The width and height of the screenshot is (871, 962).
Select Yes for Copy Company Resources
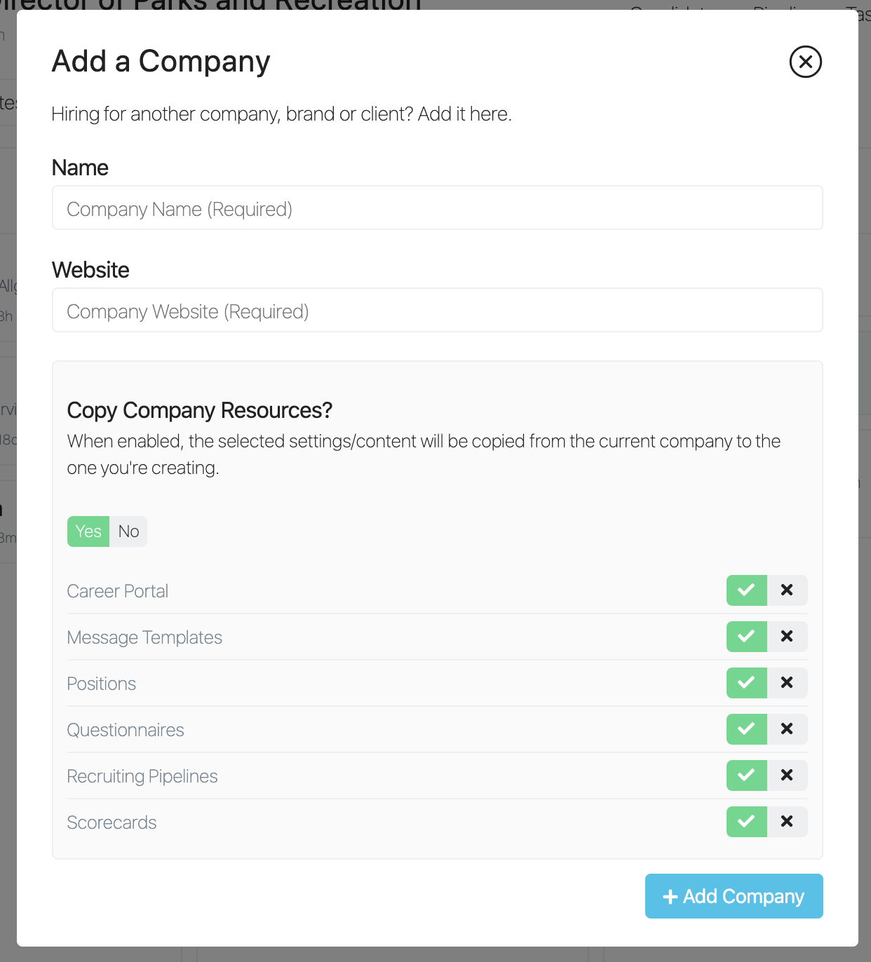pos(88,531)
